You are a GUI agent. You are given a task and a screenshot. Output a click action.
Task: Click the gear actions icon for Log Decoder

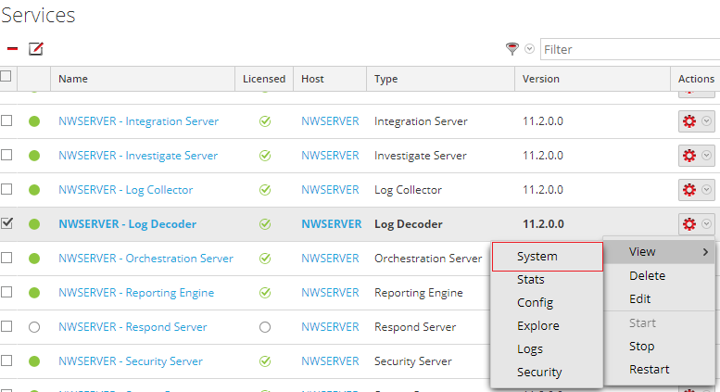tap(689, 224)
